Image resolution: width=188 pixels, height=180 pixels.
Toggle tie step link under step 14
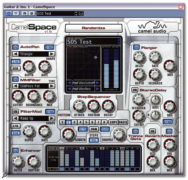(127, 169)
